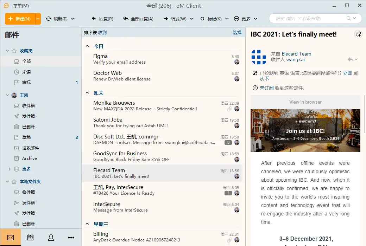
Task: Open the GoodSync for Business email
Action: [x=162, y=156]
